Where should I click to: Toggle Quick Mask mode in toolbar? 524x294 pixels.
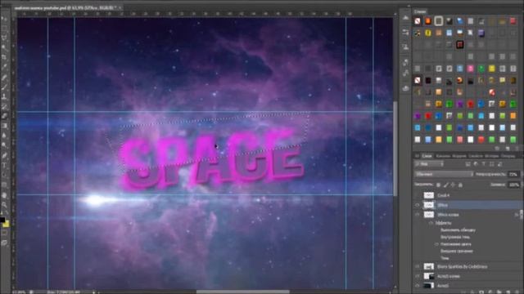pos(4,234)
